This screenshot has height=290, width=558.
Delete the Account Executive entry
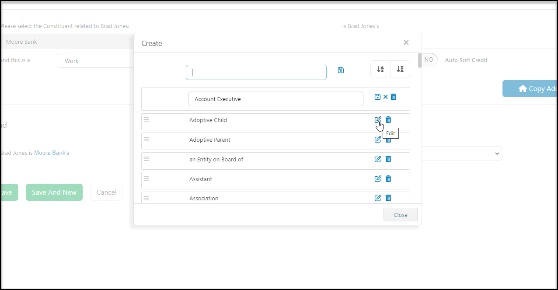tap(394, 97)
